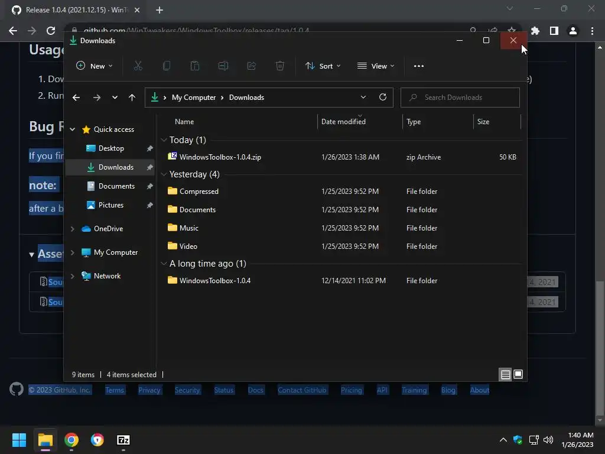Image resolution: width=605 pixels, height=454 pixels.
Task: Click the Share icon in Explorer toolbar
Action: coord(252,66)
